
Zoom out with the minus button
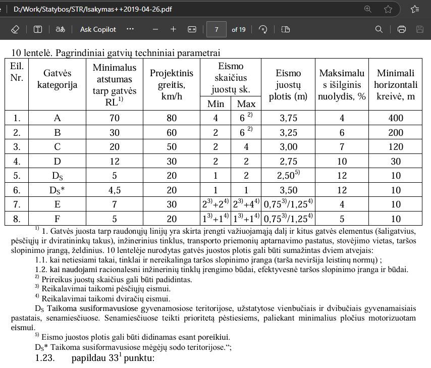coord(155,29)
